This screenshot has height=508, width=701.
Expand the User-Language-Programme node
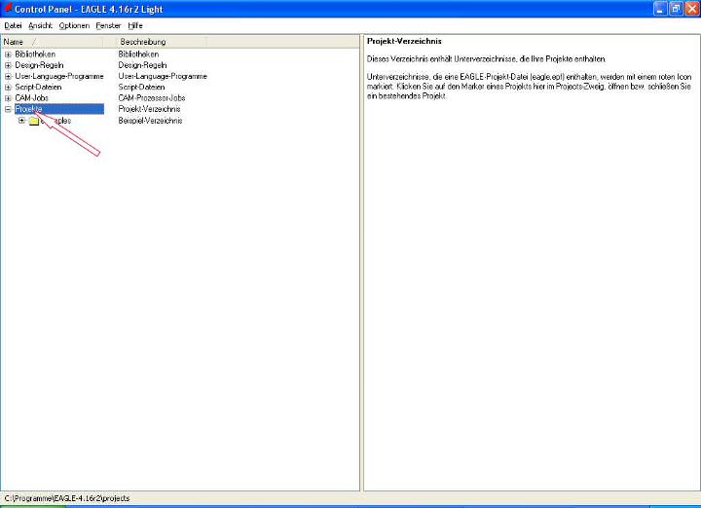tap(8, 76)
